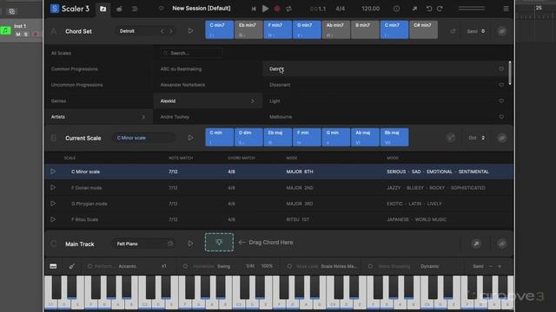Screen dimensions: 556x312
Task: Play the Current Scale chords
Action: pos(190,138)
